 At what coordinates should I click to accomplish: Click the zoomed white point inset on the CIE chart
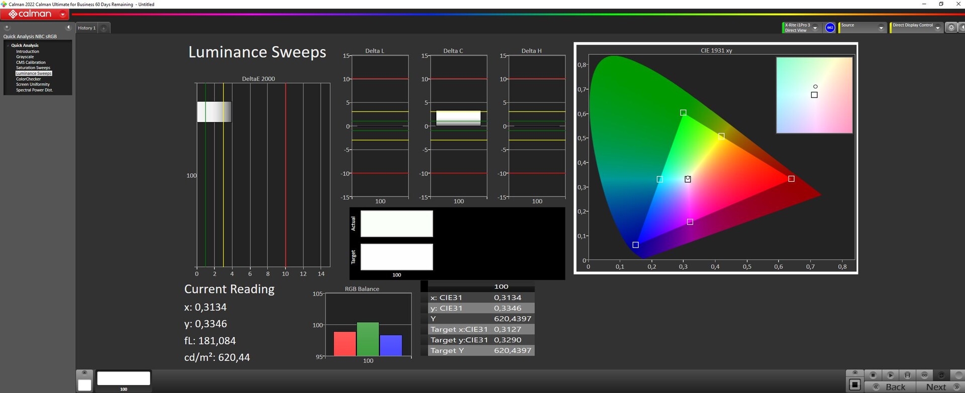tap(814, 95)
